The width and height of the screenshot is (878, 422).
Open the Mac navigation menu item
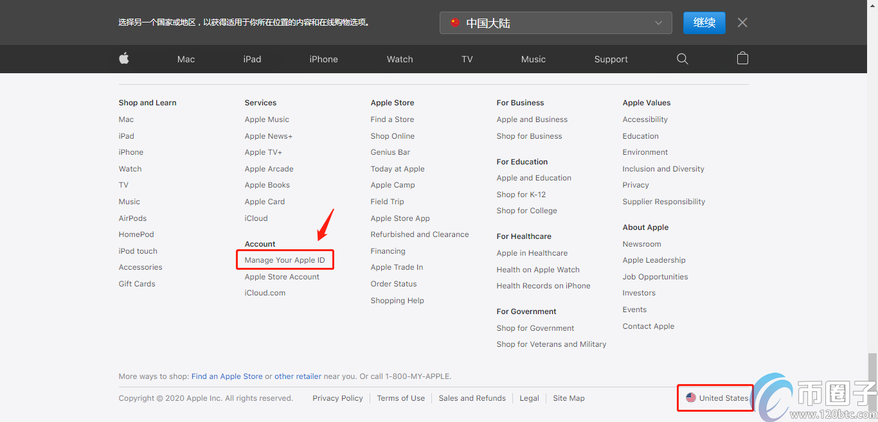pyautogui.click(x=186, y=59)
